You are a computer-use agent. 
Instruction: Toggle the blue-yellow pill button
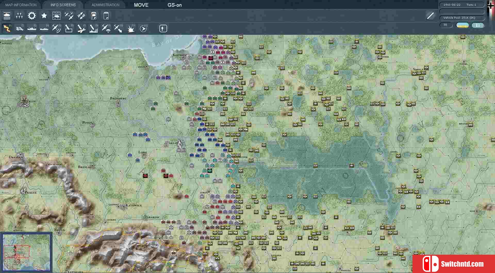point(463,25)
